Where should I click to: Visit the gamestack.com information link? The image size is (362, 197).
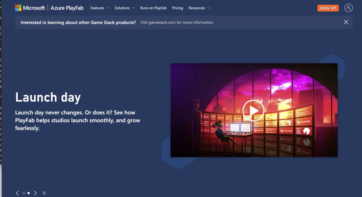pyautogui.click(x=177, y=23)
